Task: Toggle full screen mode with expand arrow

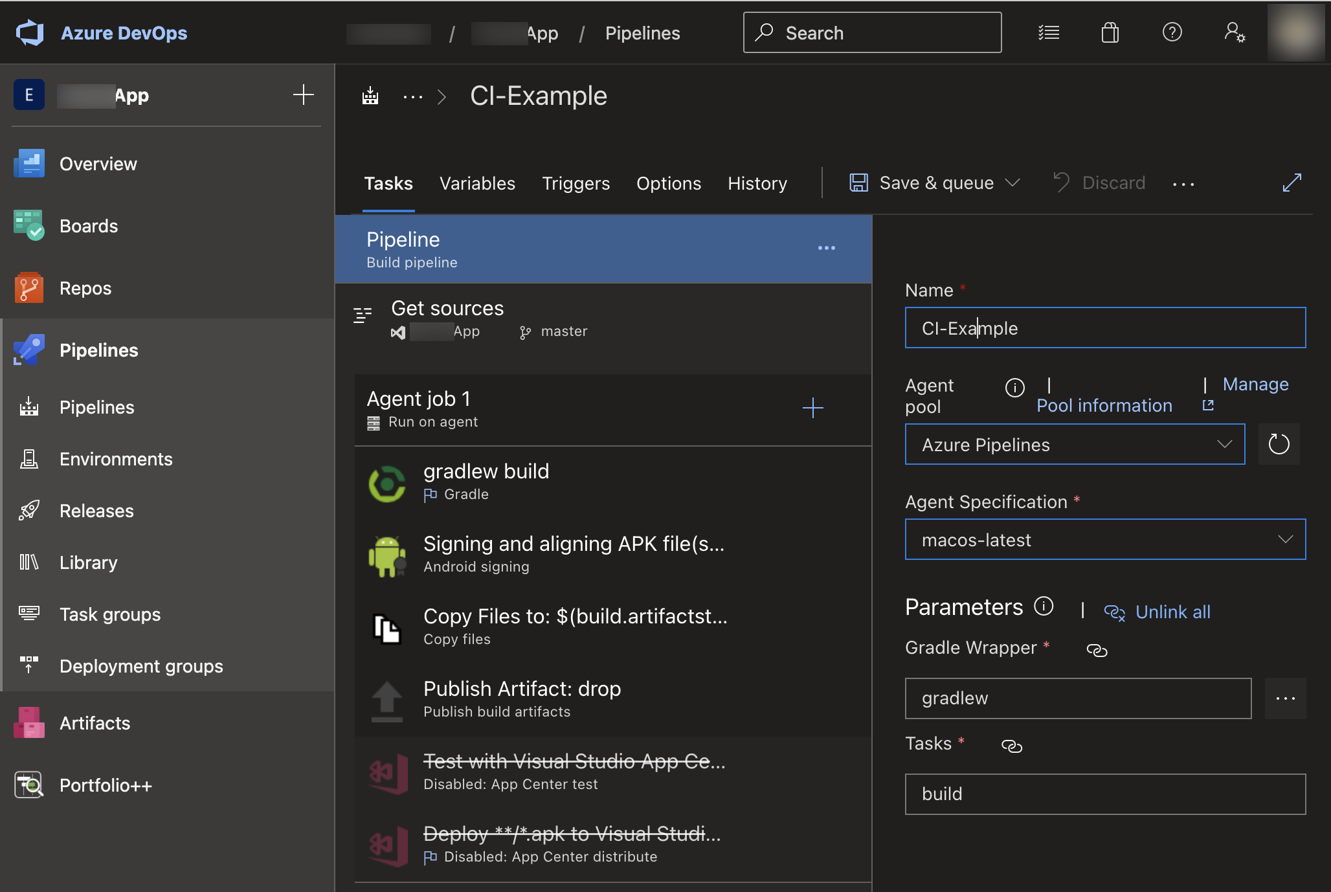Action: (x=1292, y=183)
